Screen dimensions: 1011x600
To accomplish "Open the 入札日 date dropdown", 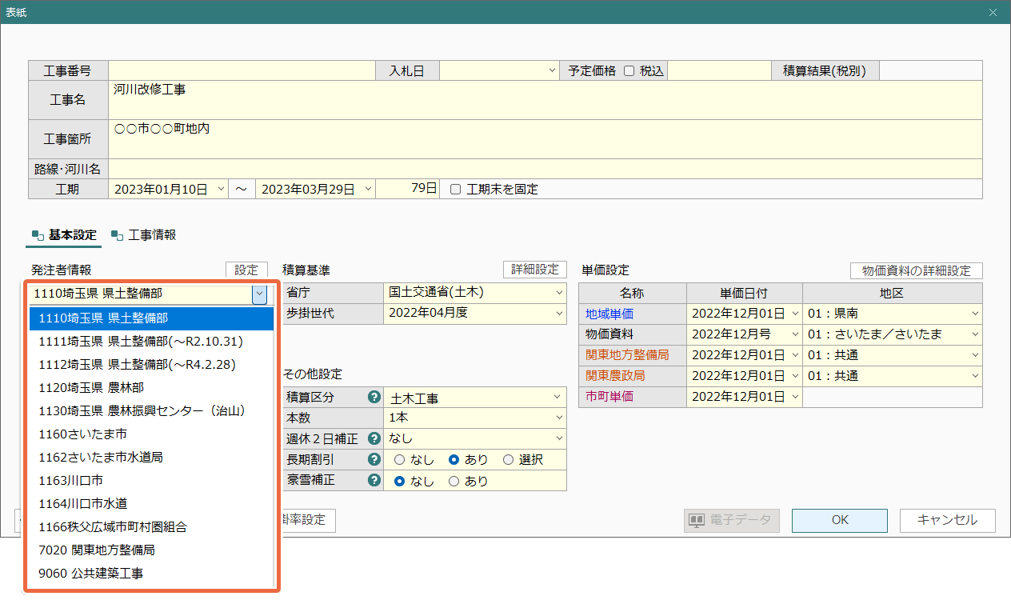I will pyautogui.click(x=552, y=70).
